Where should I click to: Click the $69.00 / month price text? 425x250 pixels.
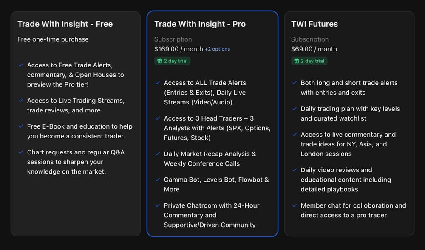point(314,49)
